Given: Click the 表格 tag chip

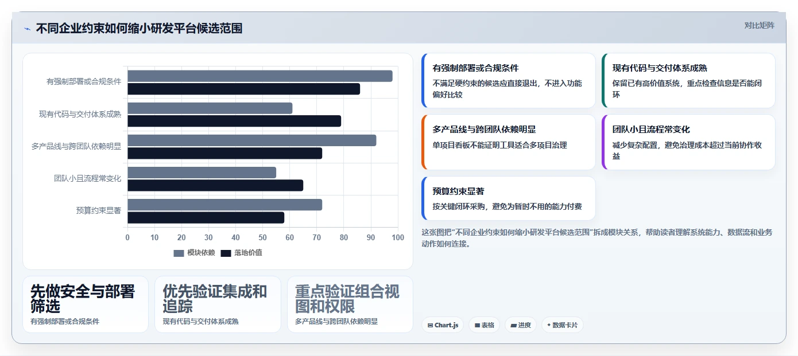Looking at the screenshot, I should coord(485,325).
